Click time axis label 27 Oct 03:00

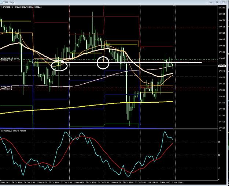point(42,182)
